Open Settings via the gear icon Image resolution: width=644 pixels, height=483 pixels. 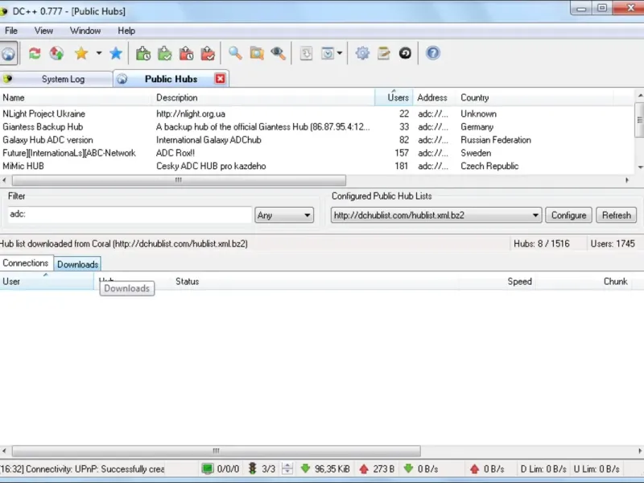(x=362, y=53)
